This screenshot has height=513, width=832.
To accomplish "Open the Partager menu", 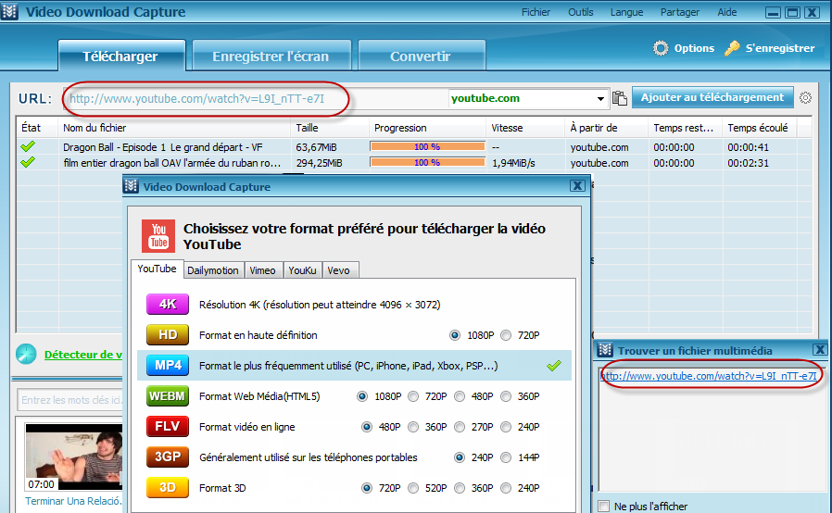I will click(680, 12).
